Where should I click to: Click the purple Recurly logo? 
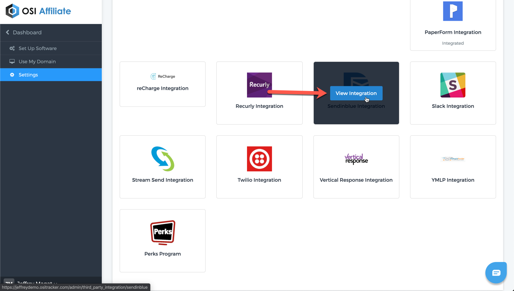(x=259, y=85)
